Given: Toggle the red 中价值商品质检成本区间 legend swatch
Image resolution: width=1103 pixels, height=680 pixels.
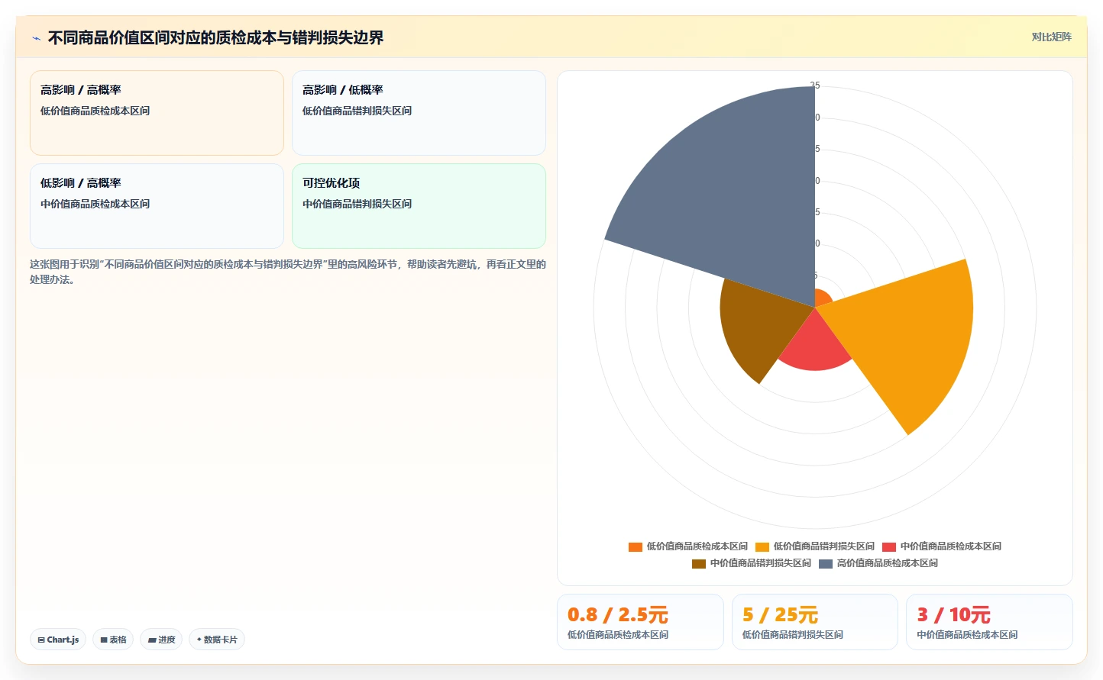Looking at the screenshot, I should pyautogui.click(x=888, y=546).
